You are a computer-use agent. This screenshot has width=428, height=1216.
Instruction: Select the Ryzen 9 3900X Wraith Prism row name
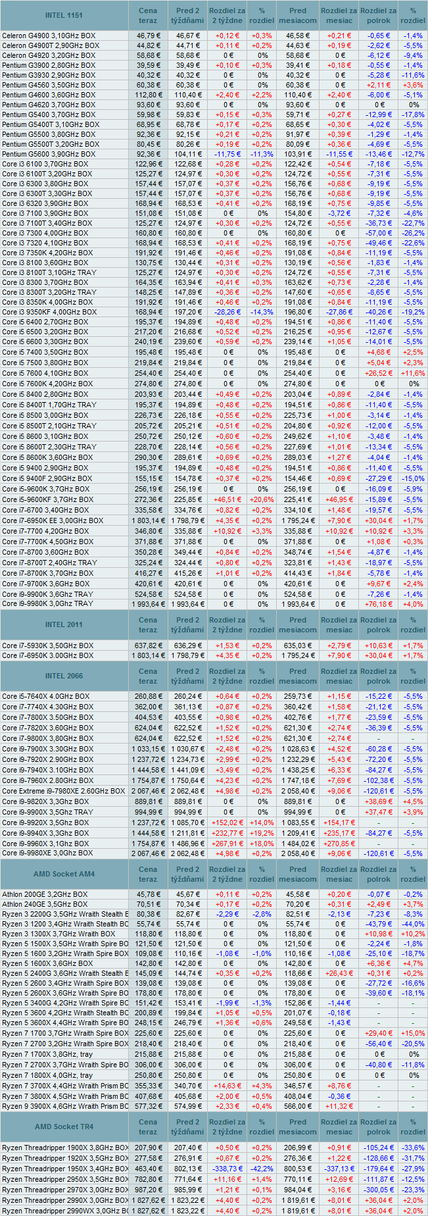[65, 1106]
